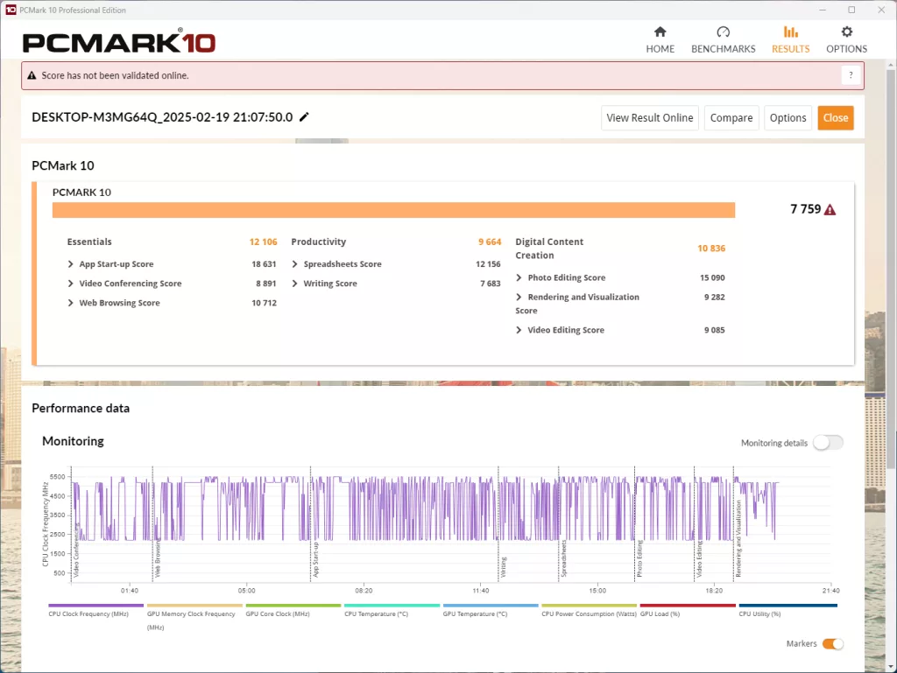Click the vertical scrollbar up arrow
The width and height of the screenshot is (897, 673).
pos(891,65)
